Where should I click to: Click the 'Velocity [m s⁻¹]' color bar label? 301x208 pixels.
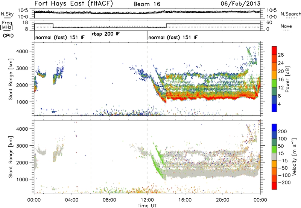coord(294,157)
